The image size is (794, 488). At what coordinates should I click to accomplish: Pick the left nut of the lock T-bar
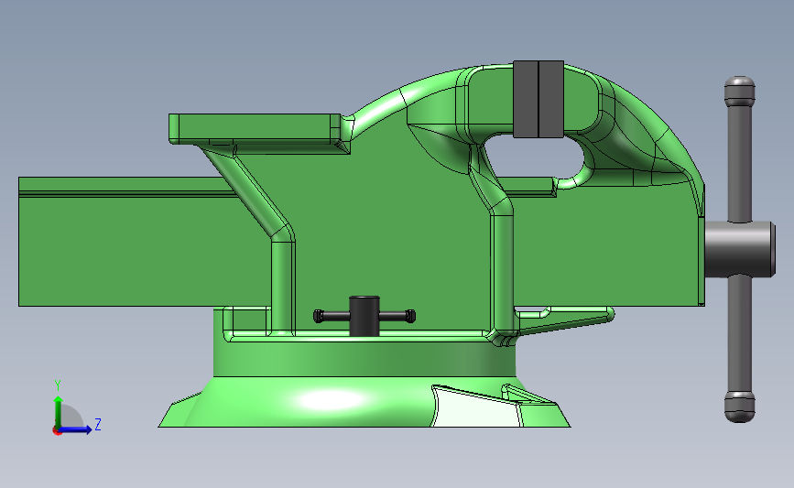pos(319,317)
